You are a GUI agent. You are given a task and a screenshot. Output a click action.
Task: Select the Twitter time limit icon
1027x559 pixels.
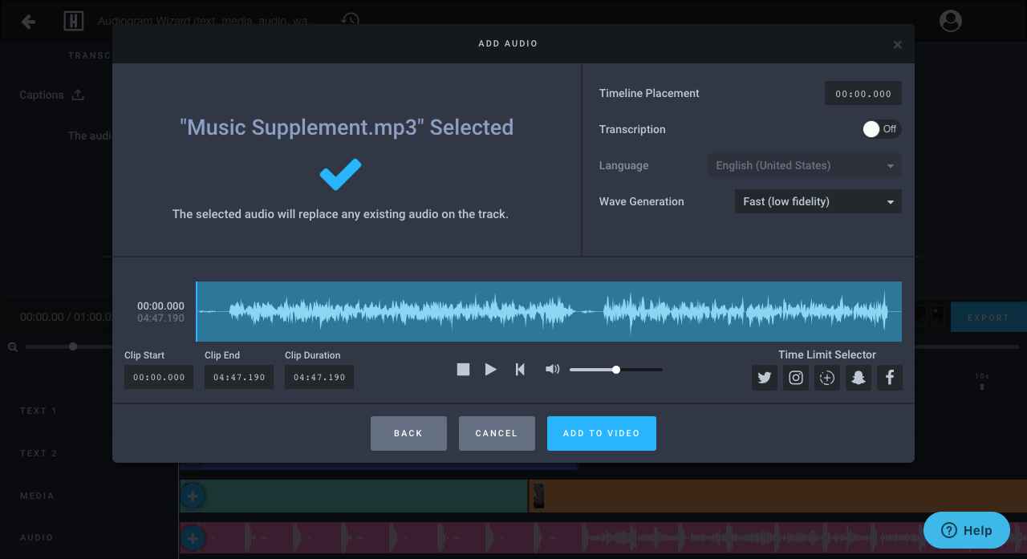tap(764, 377)
